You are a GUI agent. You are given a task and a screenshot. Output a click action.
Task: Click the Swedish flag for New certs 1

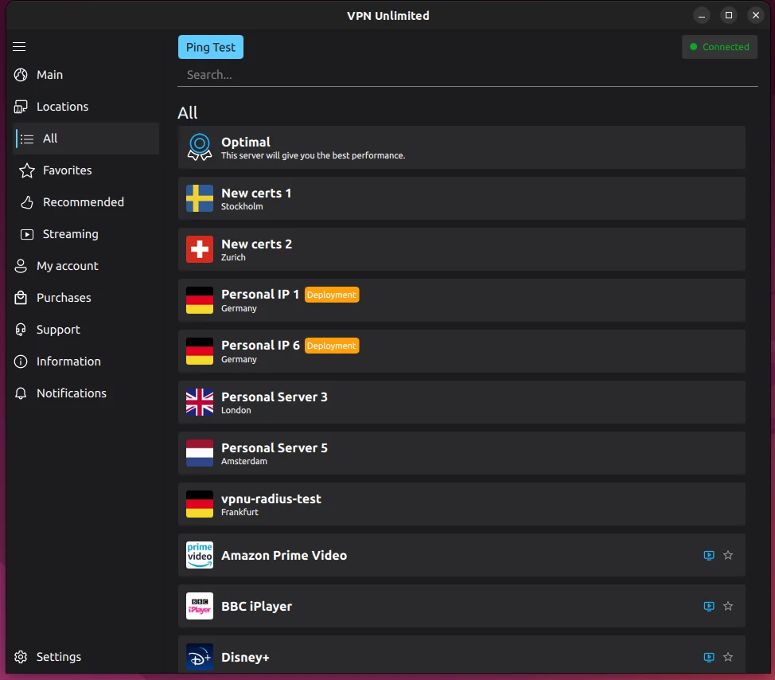pos(200,198)
